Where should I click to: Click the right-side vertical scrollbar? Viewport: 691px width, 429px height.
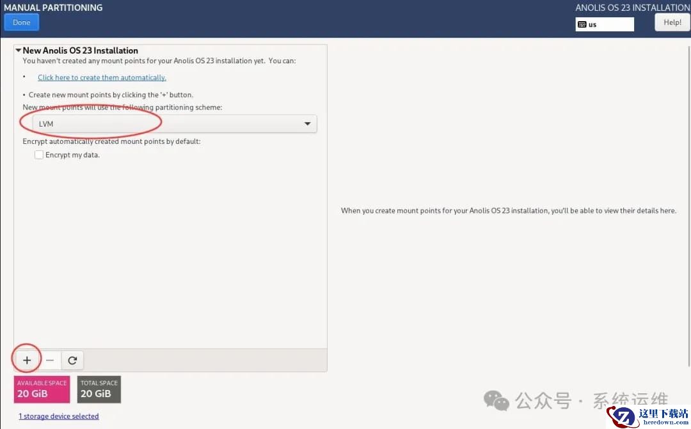689,206
